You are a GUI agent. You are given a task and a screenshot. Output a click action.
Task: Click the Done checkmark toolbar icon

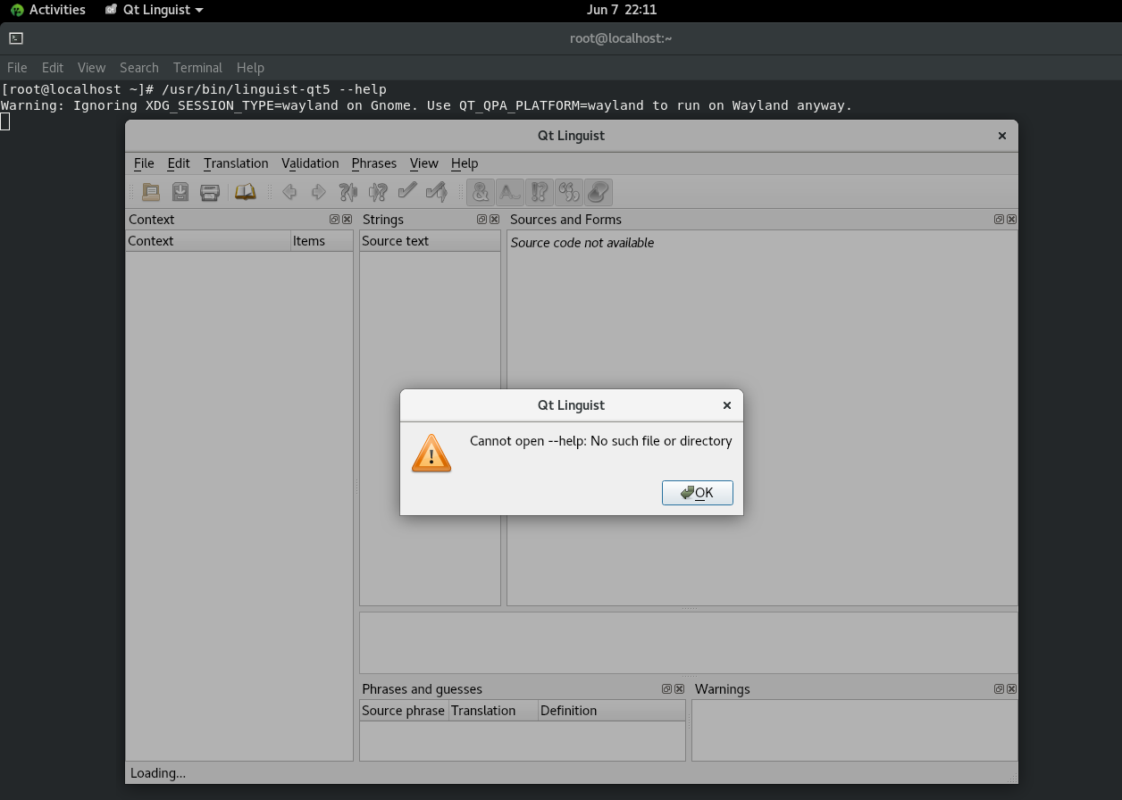(407, 192)
